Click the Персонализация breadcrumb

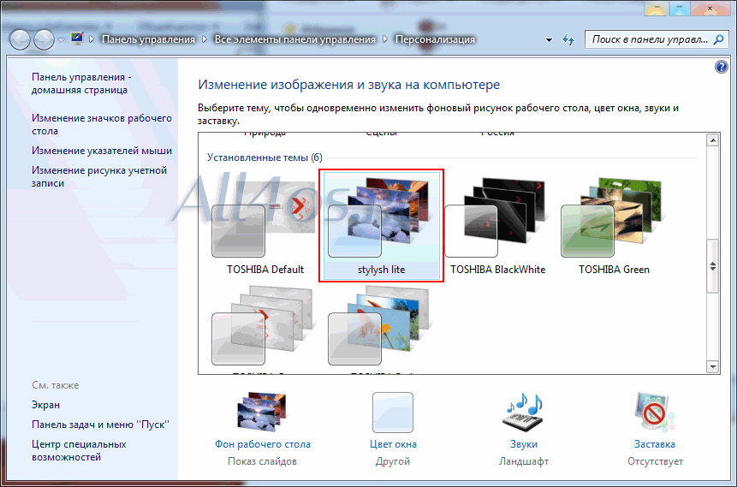[x=435, y=39]
